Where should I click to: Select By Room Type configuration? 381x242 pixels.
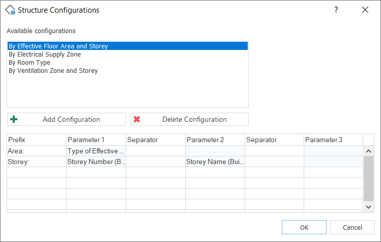point(128,63)
